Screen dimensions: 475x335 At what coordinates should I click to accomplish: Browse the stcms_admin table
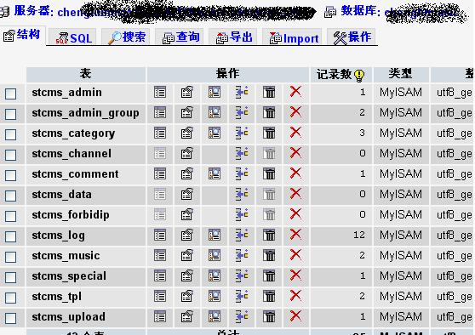pyautogui.click(x=160, y=92)
